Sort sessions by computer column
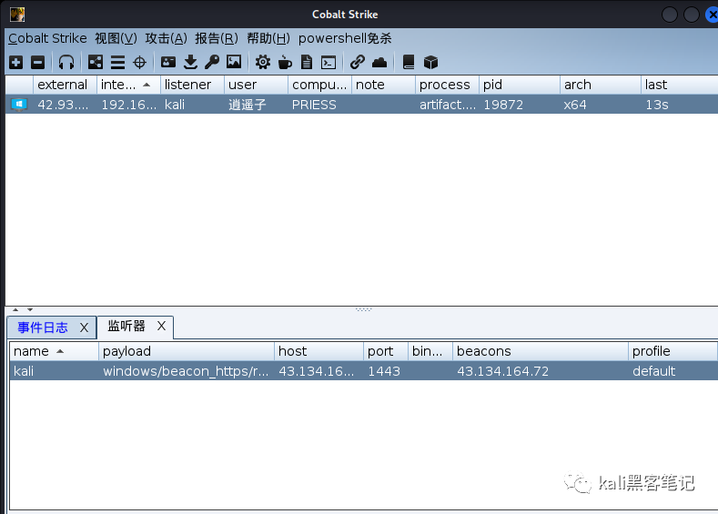The width and height of the screenshot is (718, 514). point(319,85)
